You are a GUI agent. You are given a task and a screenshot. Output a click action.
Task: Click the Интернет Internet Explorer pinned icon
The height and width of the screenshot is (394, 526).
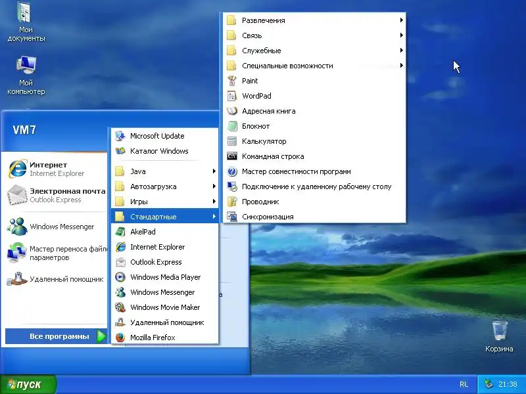coord(17,169)
